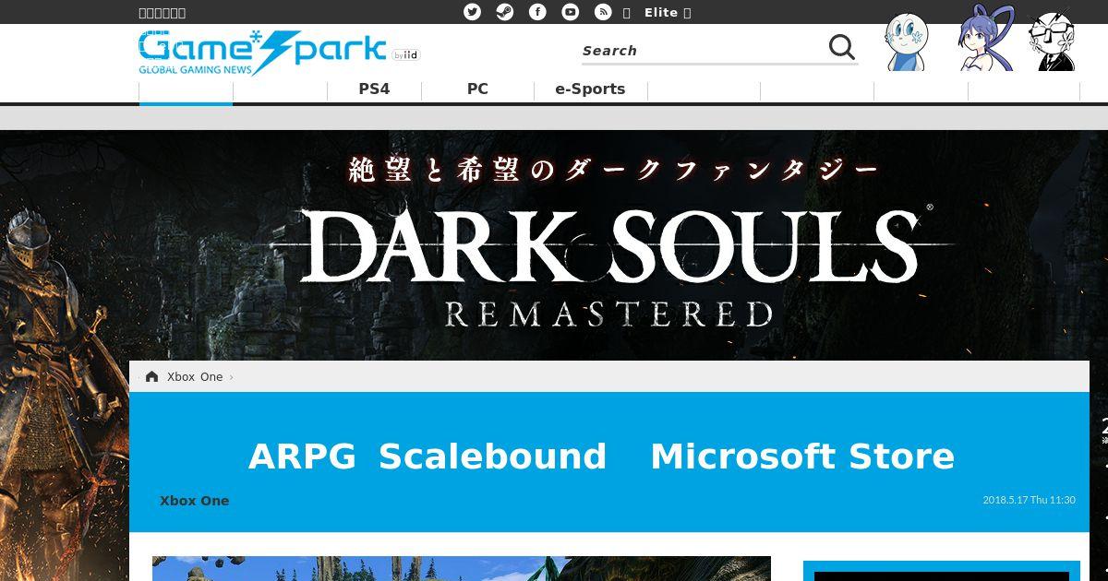1108x581 pixels.
Task: Open the Twitter icon link
Action: point(473,12)
